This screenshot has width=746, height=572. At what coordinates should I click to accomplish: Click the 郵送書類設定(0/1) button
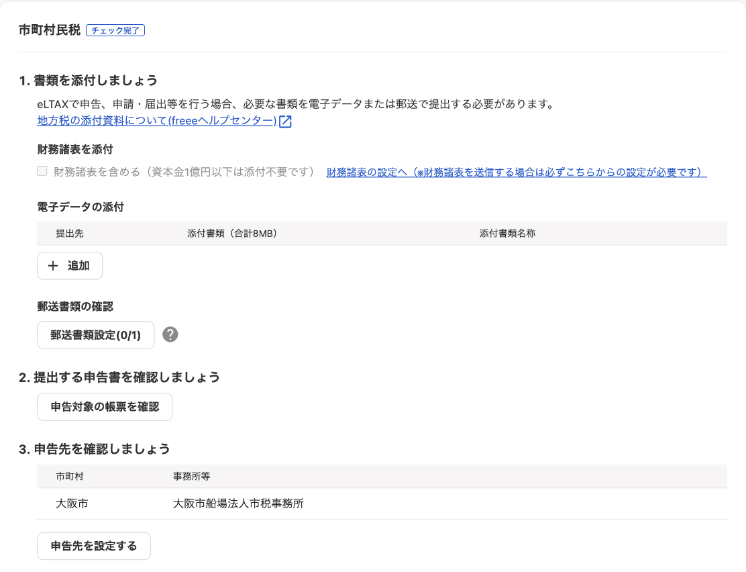(x=96, y=335)
